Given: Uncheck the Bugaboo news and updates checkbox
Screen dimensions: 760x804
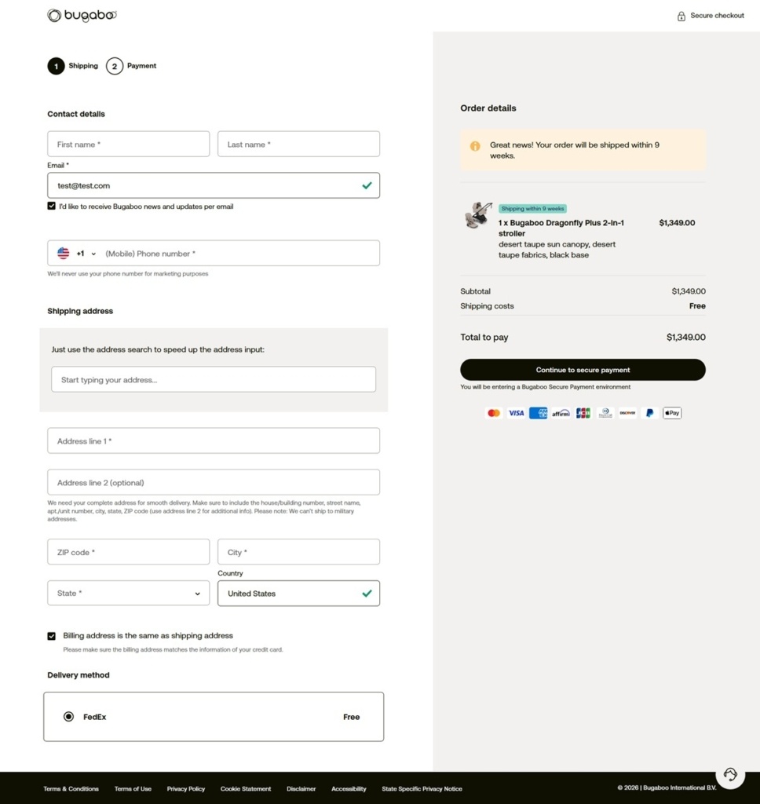Looking at the screenshot, I should click(51, 206).
